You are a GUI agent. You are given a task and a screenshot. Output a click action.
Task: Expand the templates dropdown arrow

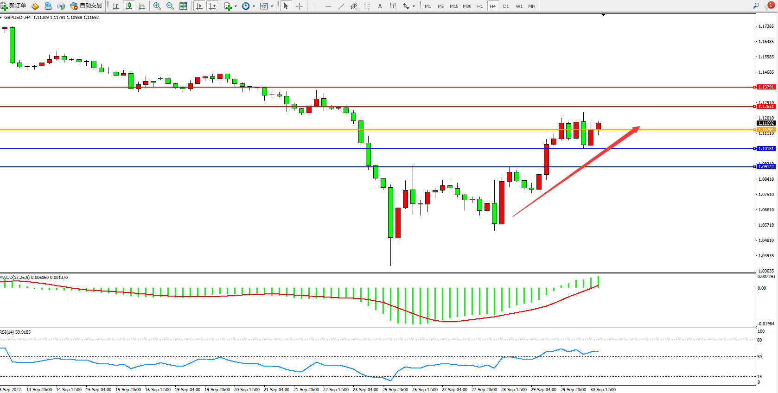pyautogui.click(x=272, y=6)
